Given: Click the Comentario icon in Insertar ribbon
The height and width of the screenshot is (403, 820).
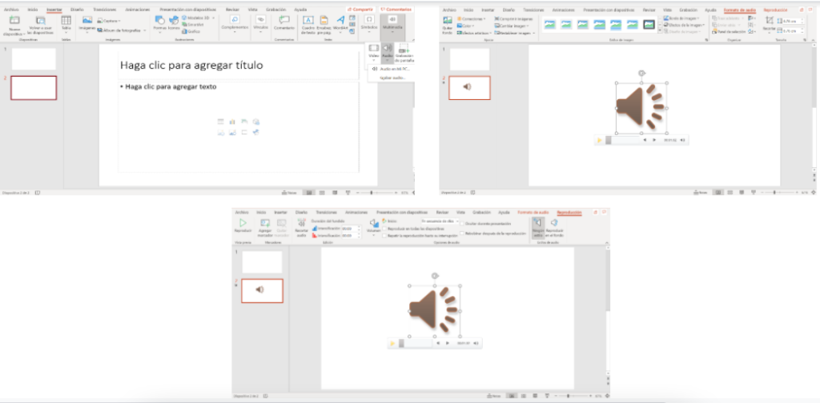Looking at the screenshot, I should coord(284,20).
